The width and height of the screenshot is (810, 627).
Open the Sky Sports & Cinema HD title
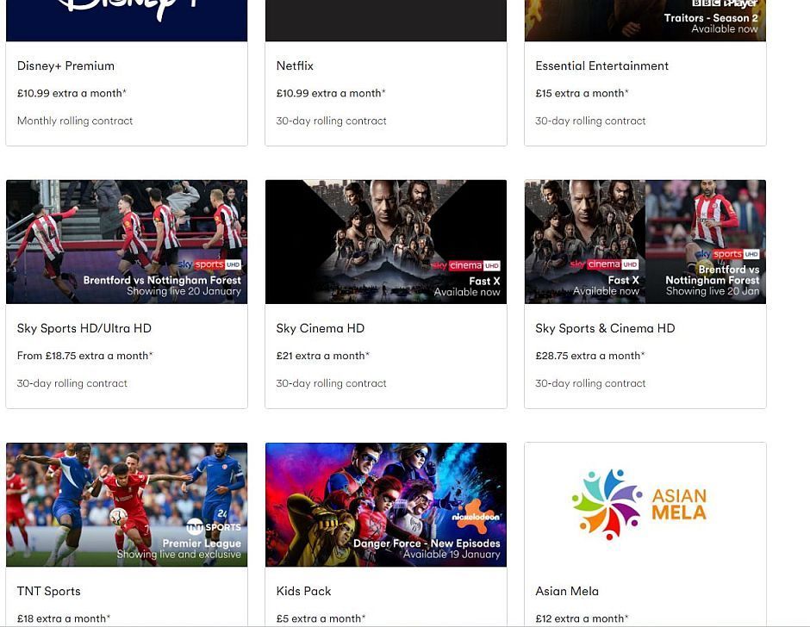605,328
